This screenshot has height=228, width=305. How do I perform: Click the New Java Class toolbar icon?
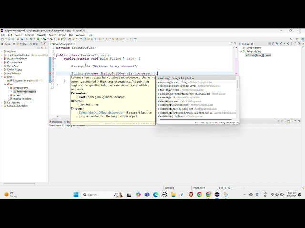(62, 39)
